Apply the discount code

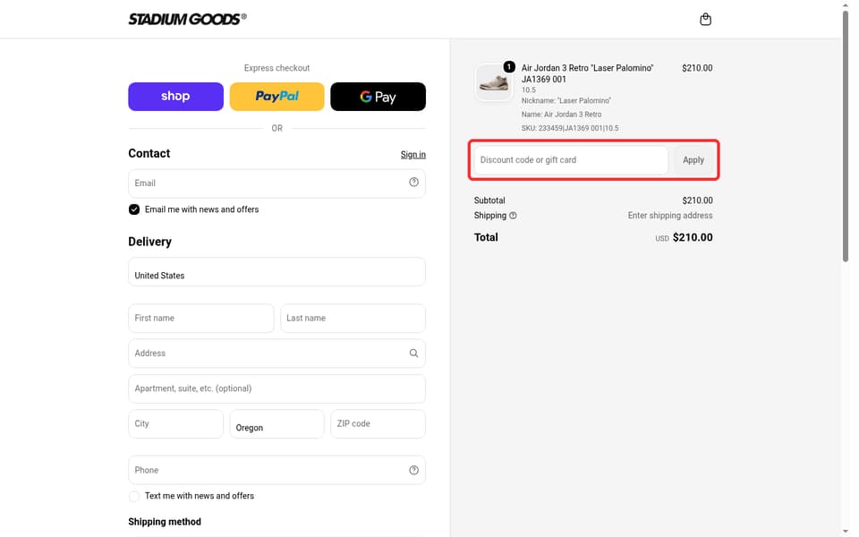(x=693, y=160)
